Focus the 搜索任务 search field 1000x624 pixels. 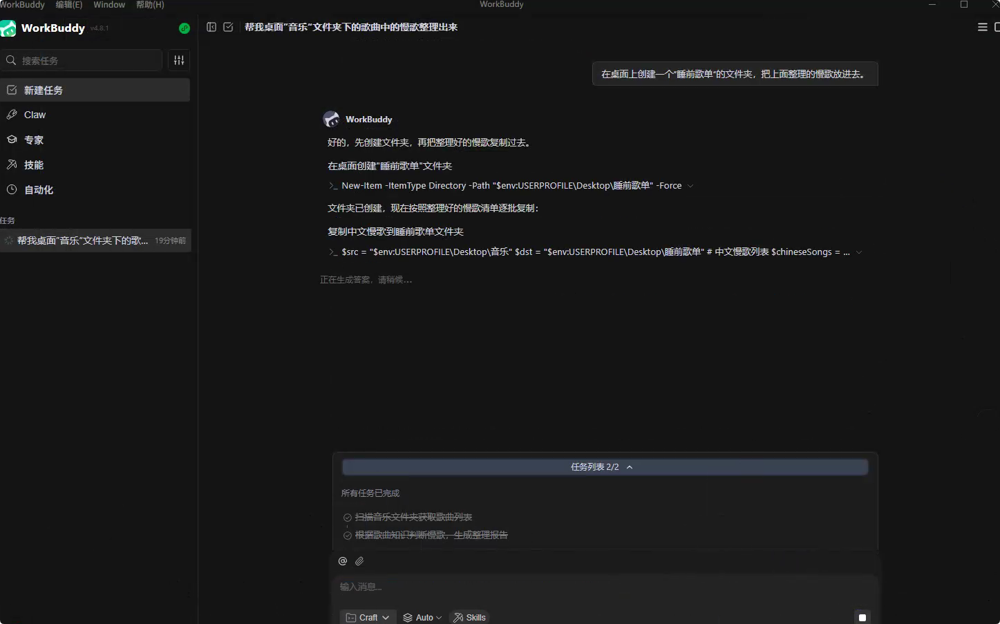point(82,60)
